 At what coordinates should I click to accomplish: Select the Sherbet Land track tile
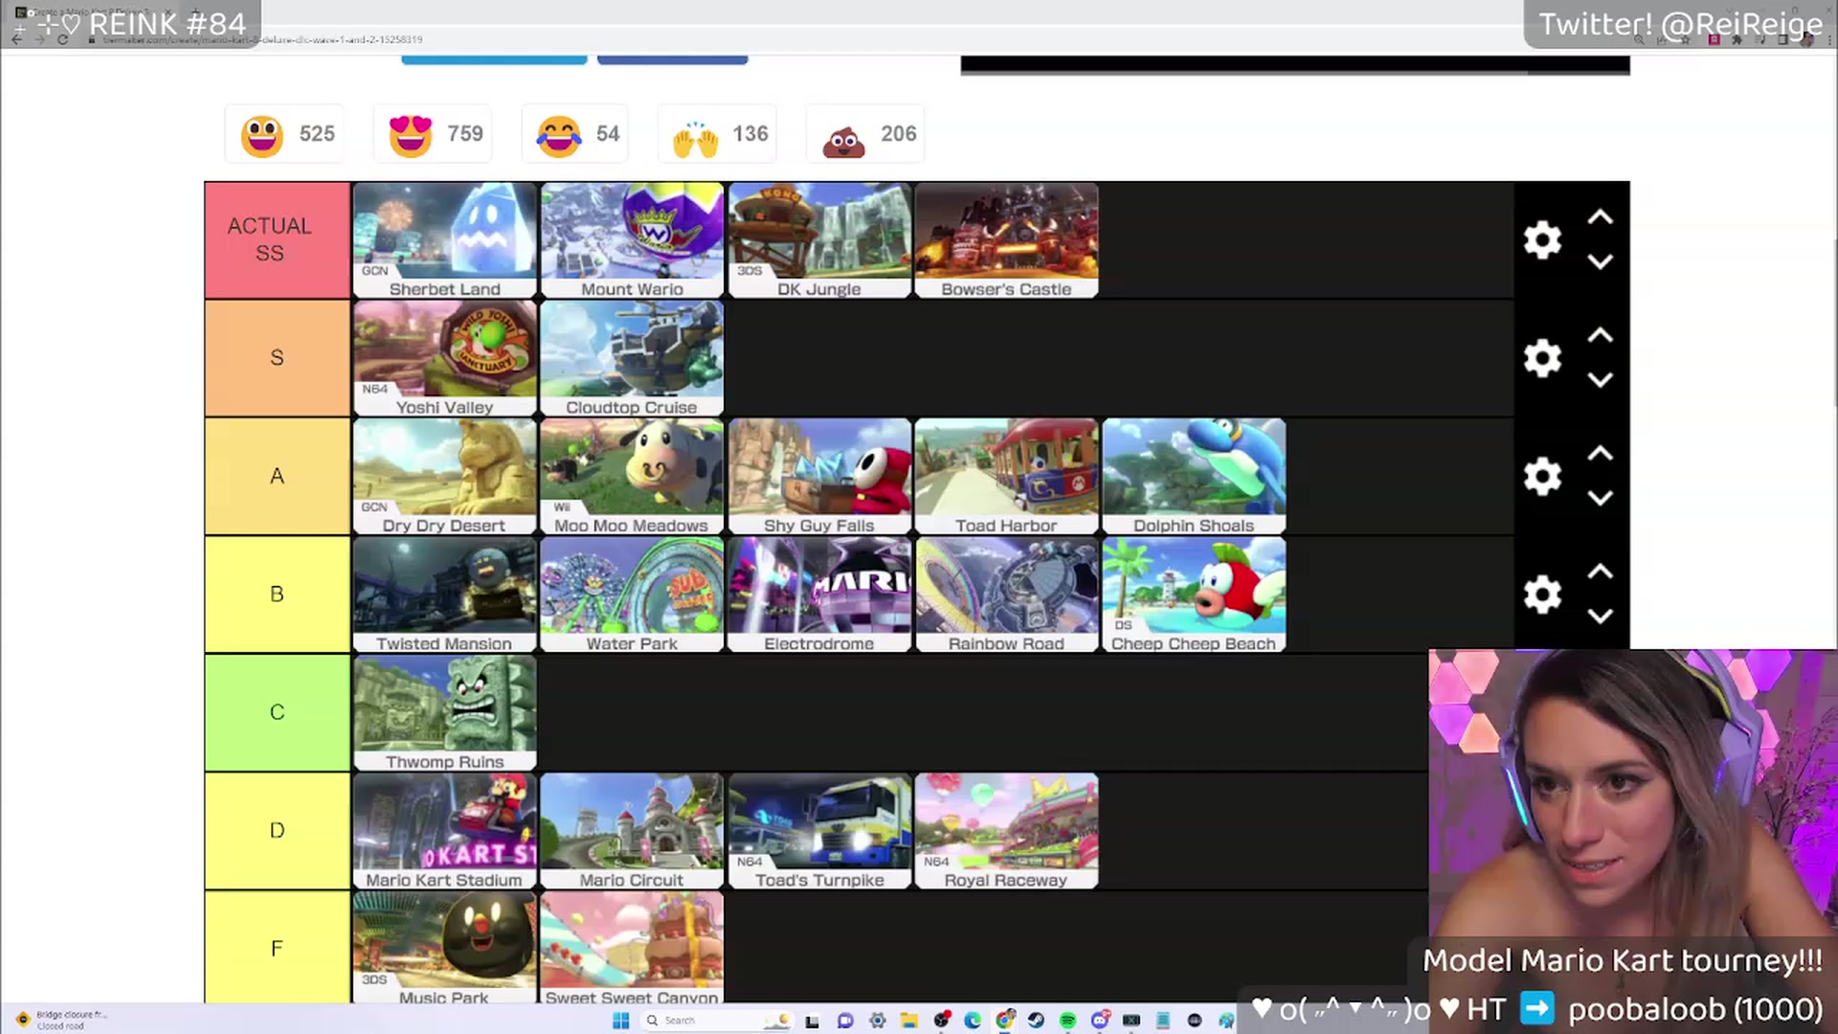tap(444, 239)
